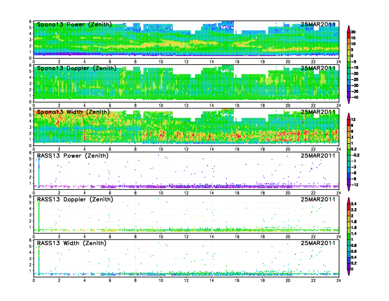Viewport: 389px width, 301px height.
Task: Pick the blue swatch beside the -35 label
Action: pos(349,89)
